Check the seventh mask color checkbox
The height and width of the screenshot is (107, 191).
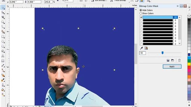[x=141, y=35]
